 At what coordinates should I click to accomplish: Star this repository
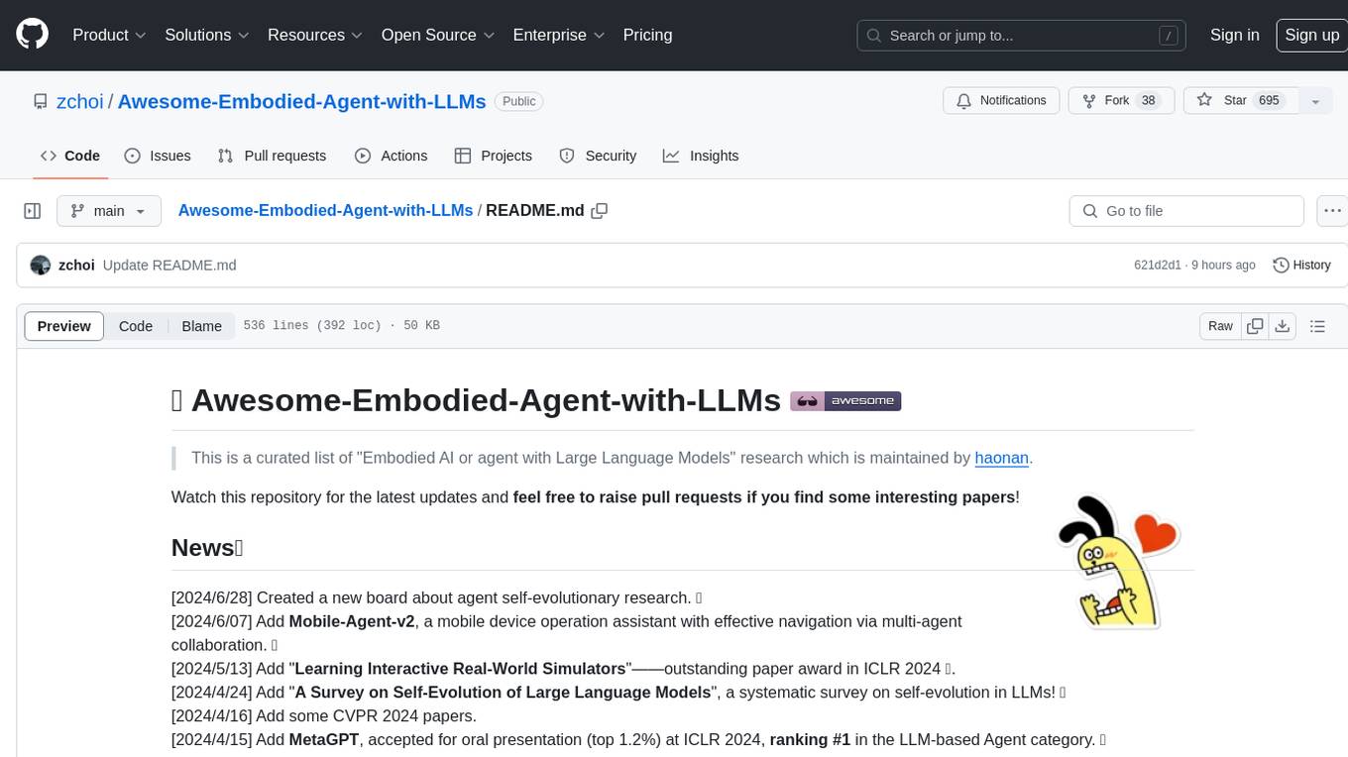click(x=1239, y=101)
